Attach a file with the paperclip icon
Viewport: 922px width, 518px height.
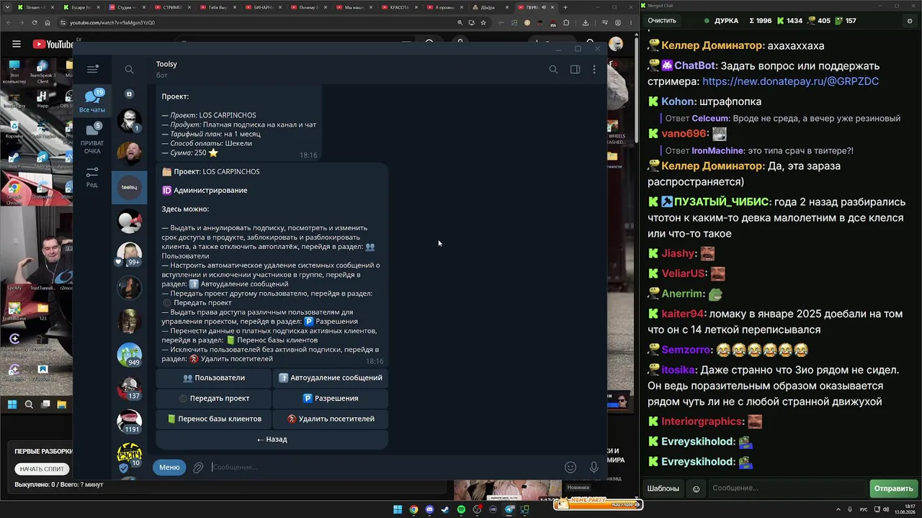[198, 468]
